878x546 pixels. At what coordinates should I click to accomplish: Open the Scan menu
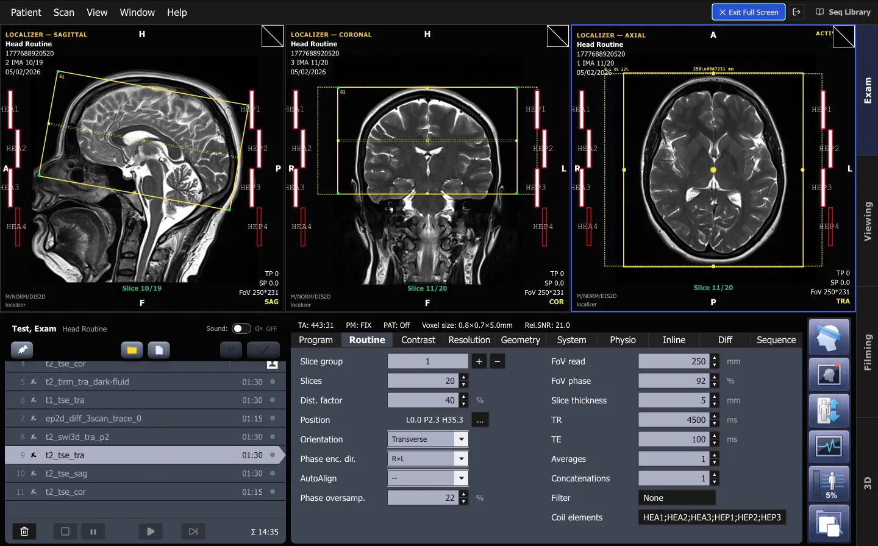point(64,12)
